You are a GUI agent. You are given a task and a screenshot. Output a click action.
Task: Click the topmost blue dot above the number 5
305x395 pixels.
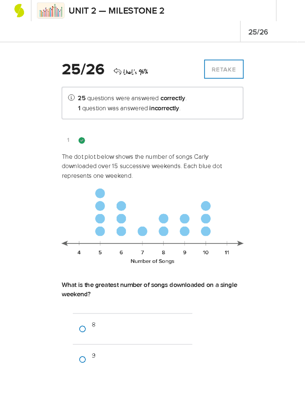pyautogui.click(x=100, y=193)
